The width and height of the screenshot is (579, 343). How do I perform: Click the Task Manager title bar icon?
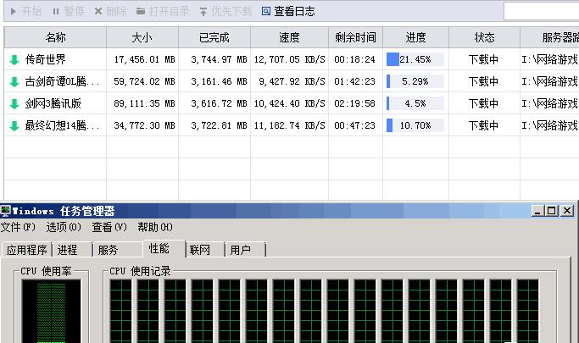tap(6, 211)
